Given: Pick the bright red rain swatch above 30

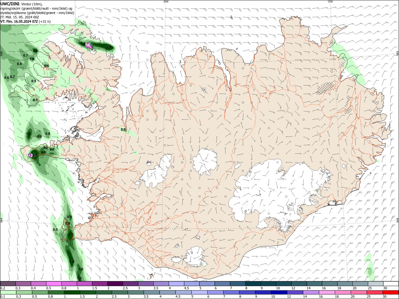Looking at the screenshot, I should pos(391,292).
